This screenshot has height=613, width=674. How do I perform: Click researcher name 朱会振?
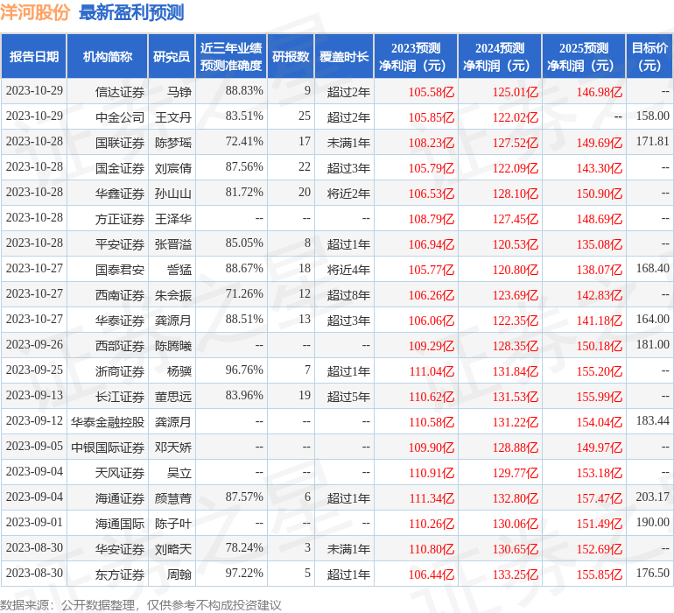173,294
